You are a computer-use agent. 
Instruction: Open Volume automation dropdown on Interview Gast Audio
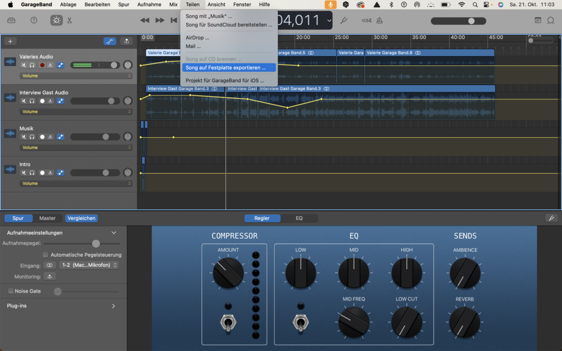75,112
